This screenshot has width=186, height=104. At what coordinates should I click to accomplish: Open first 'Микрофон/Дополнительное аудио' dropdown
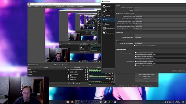(x=161, y=21)
